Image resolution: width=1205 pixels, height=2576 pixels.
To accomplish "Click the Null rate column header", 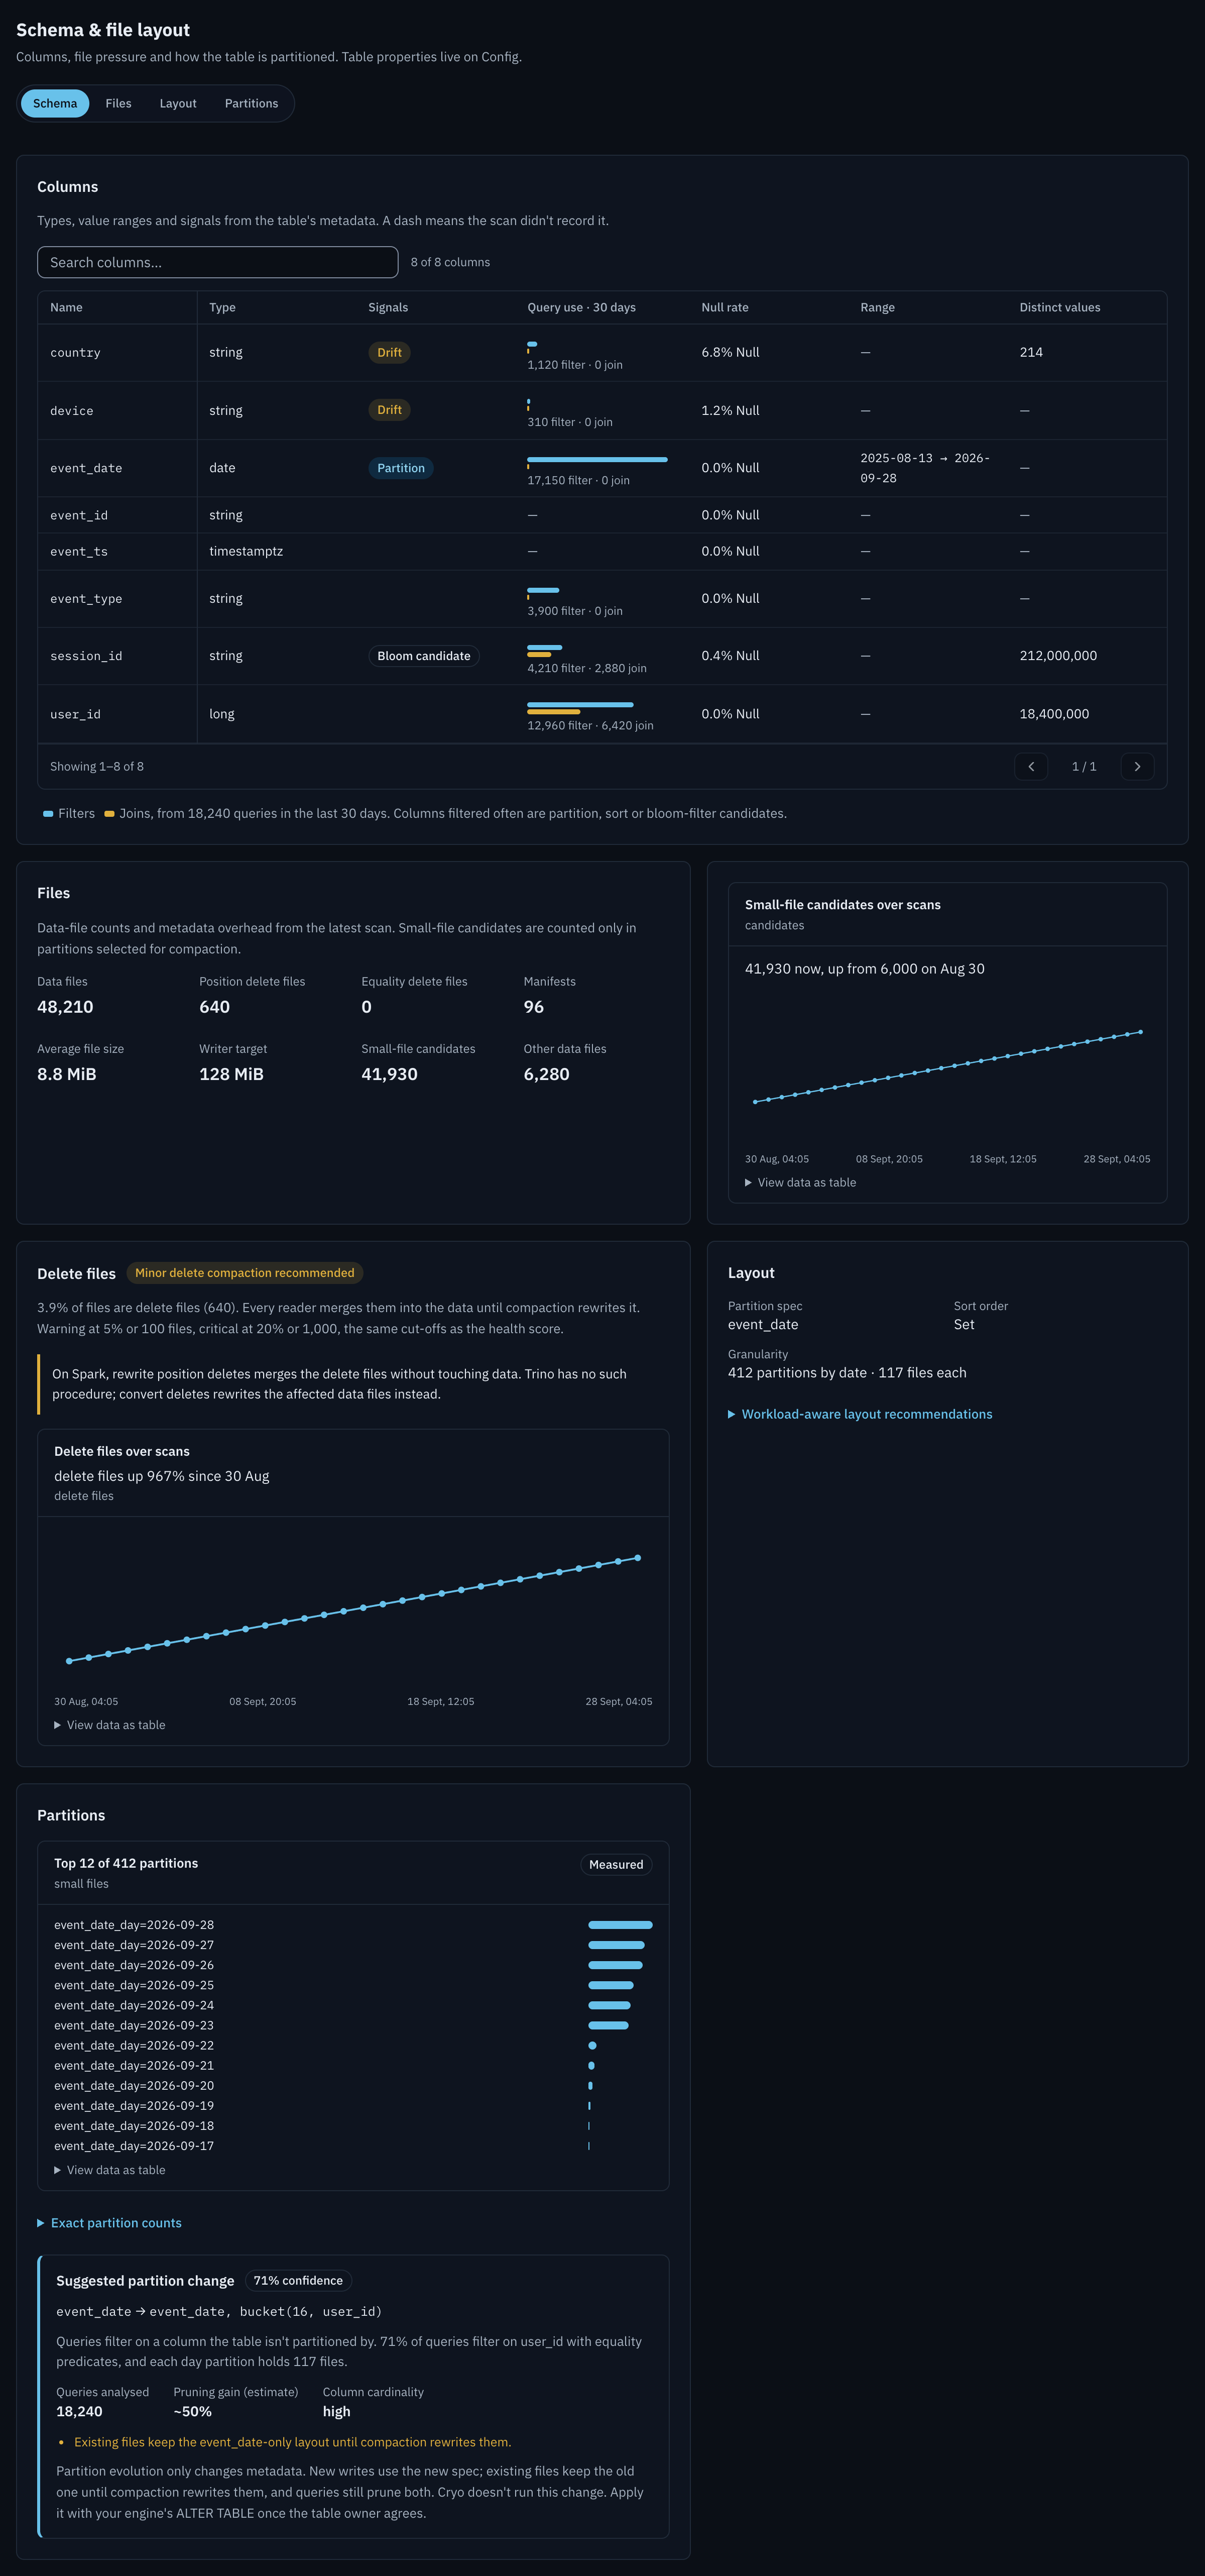I will (x=725, y=307).
